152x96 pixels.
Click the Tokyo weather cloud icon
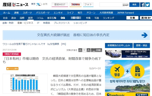[x=39, y=4]
